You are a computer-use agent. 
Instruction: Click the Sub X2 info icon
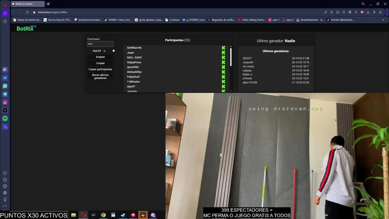(105, 51)
